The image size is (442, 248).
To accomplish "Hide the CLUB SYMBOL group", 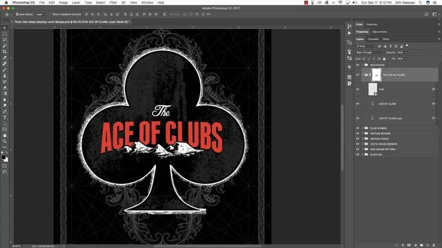I will click(x=358, y=128).
